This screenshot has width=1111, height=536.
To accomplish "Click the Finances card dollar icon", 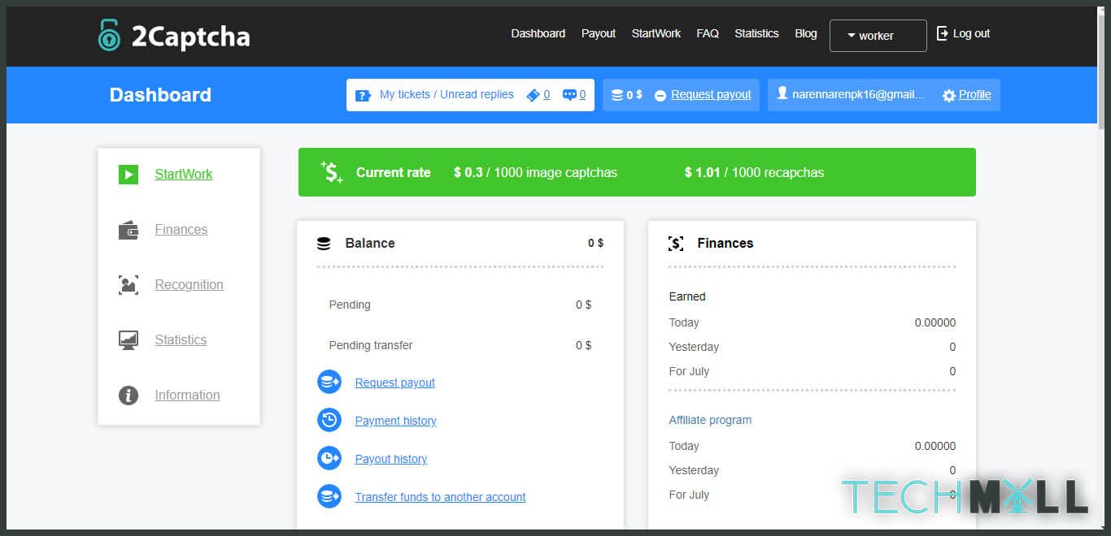I will (676, 244).
